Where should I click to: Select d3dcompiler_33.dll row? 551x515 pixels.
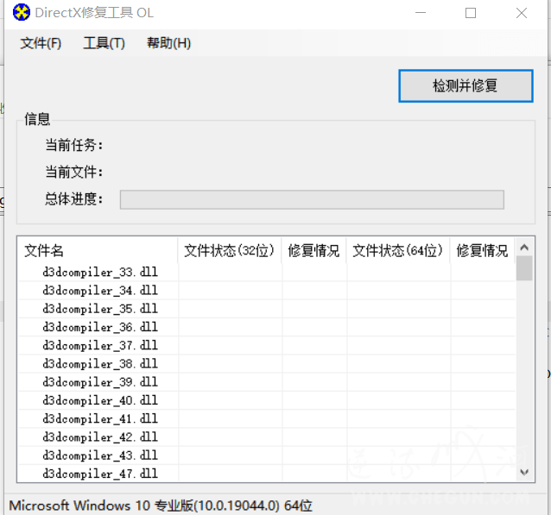(x=267, y=272)
